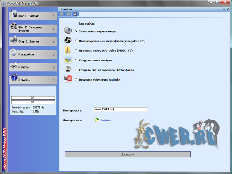Minimize the Video DVD Maker PRO window
This screenshot has width=232, height=174.
[x=211, y=2]
